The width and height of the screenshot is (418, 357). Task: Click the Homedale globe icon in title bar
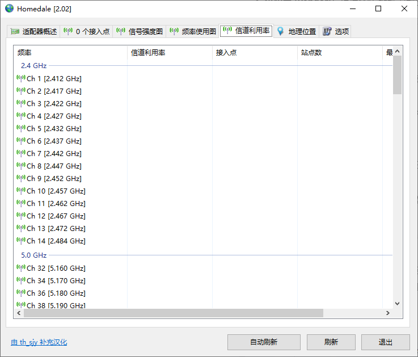[x=9, y=9]
